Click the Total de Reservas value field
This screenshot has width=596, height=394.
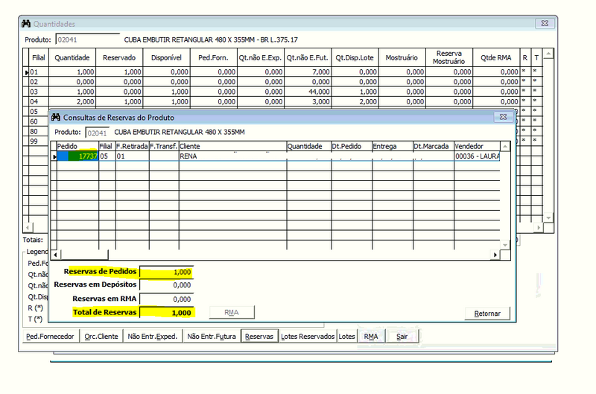pyautogui.click(x=166, y=313)
